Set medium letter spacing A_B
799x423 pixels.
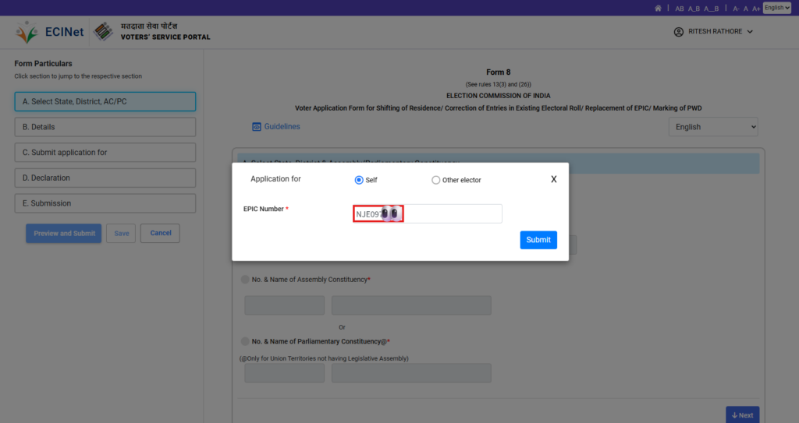[694, 9]
